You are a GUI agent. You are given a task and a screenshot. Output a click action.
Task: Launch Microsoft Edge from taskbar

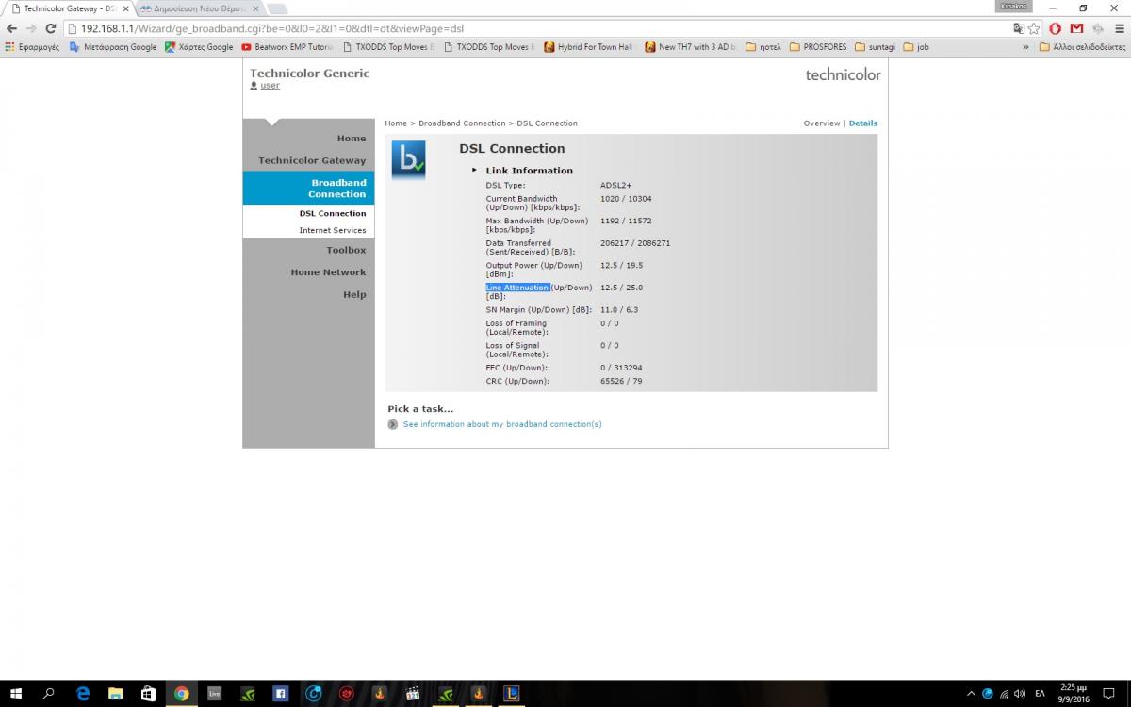coord(83,693)
